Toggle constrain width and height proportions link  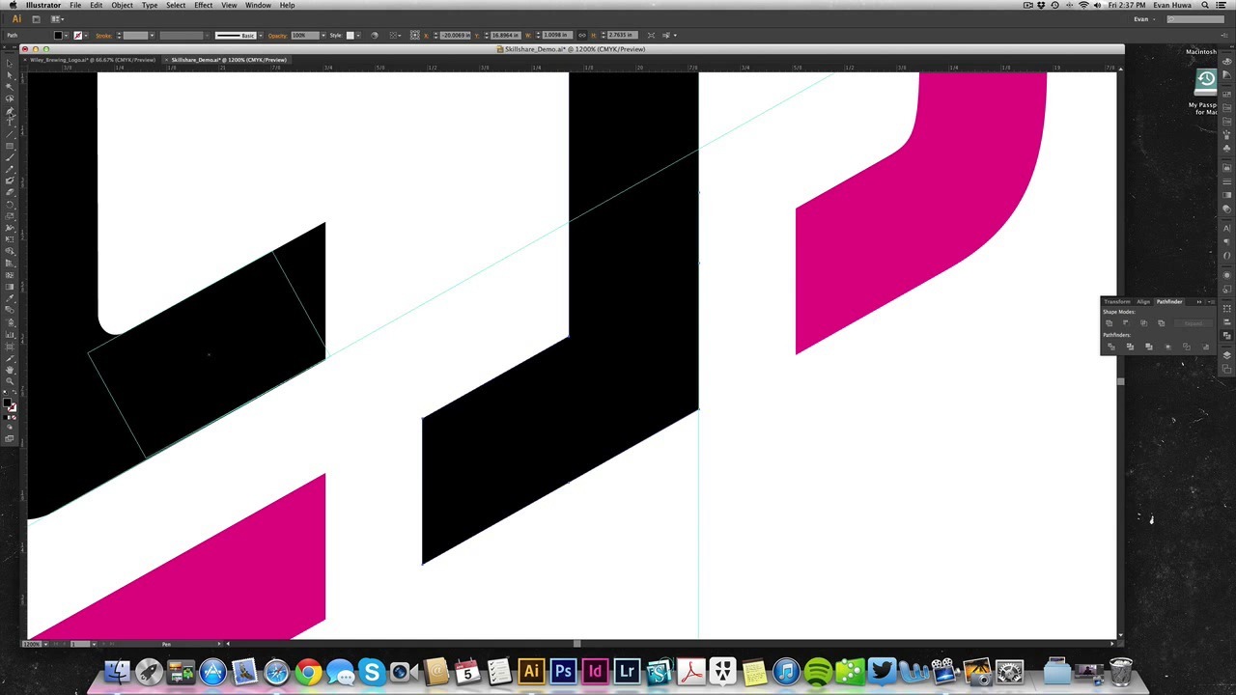(582, 36)
